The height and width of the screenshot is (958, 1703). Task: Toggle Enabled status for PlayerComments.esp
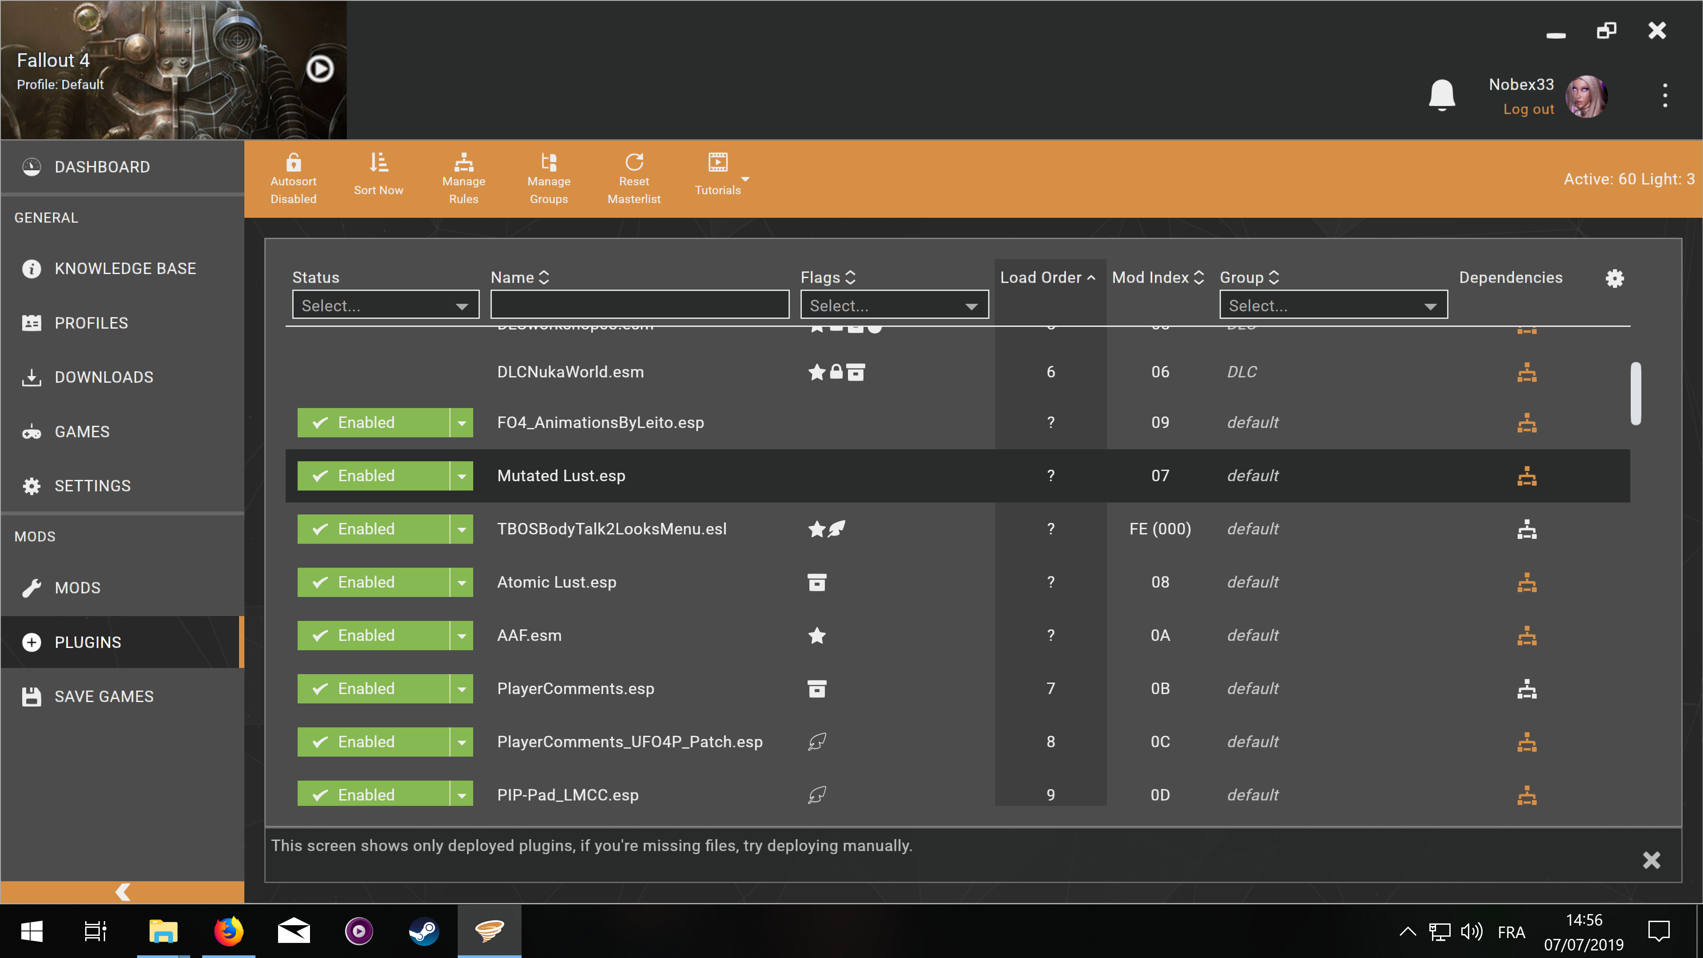click(373, 689)
